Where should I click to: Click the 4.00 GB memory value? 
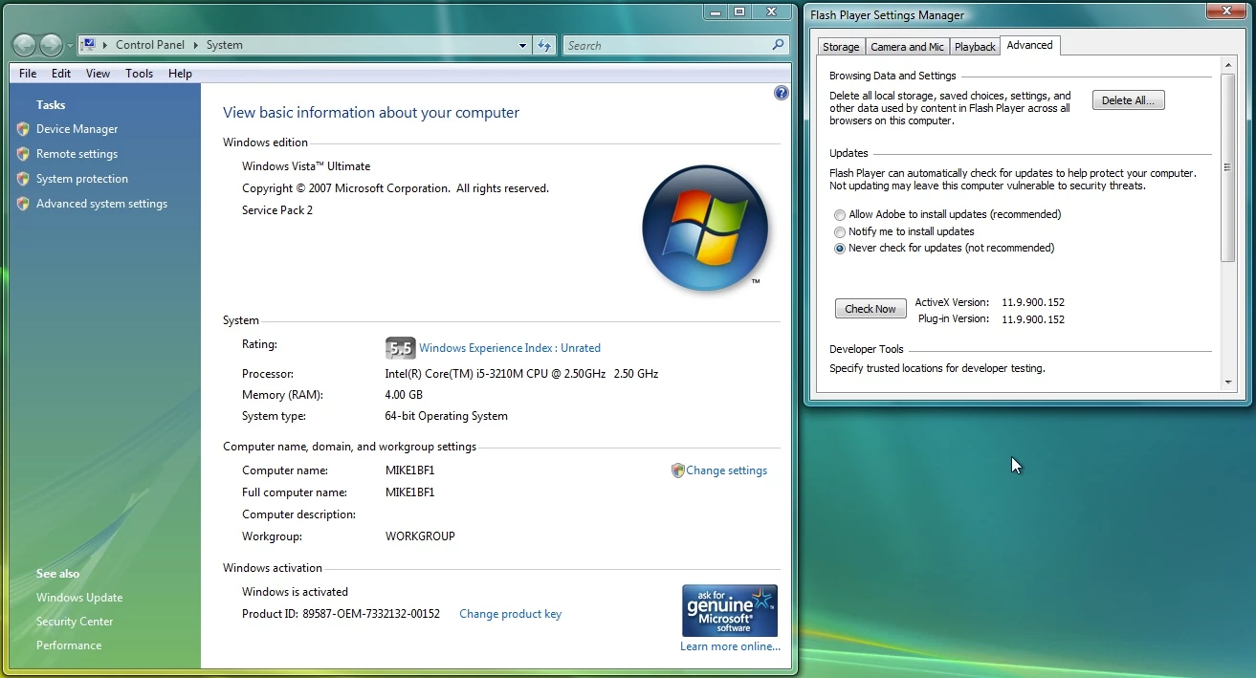pos(404,395)
